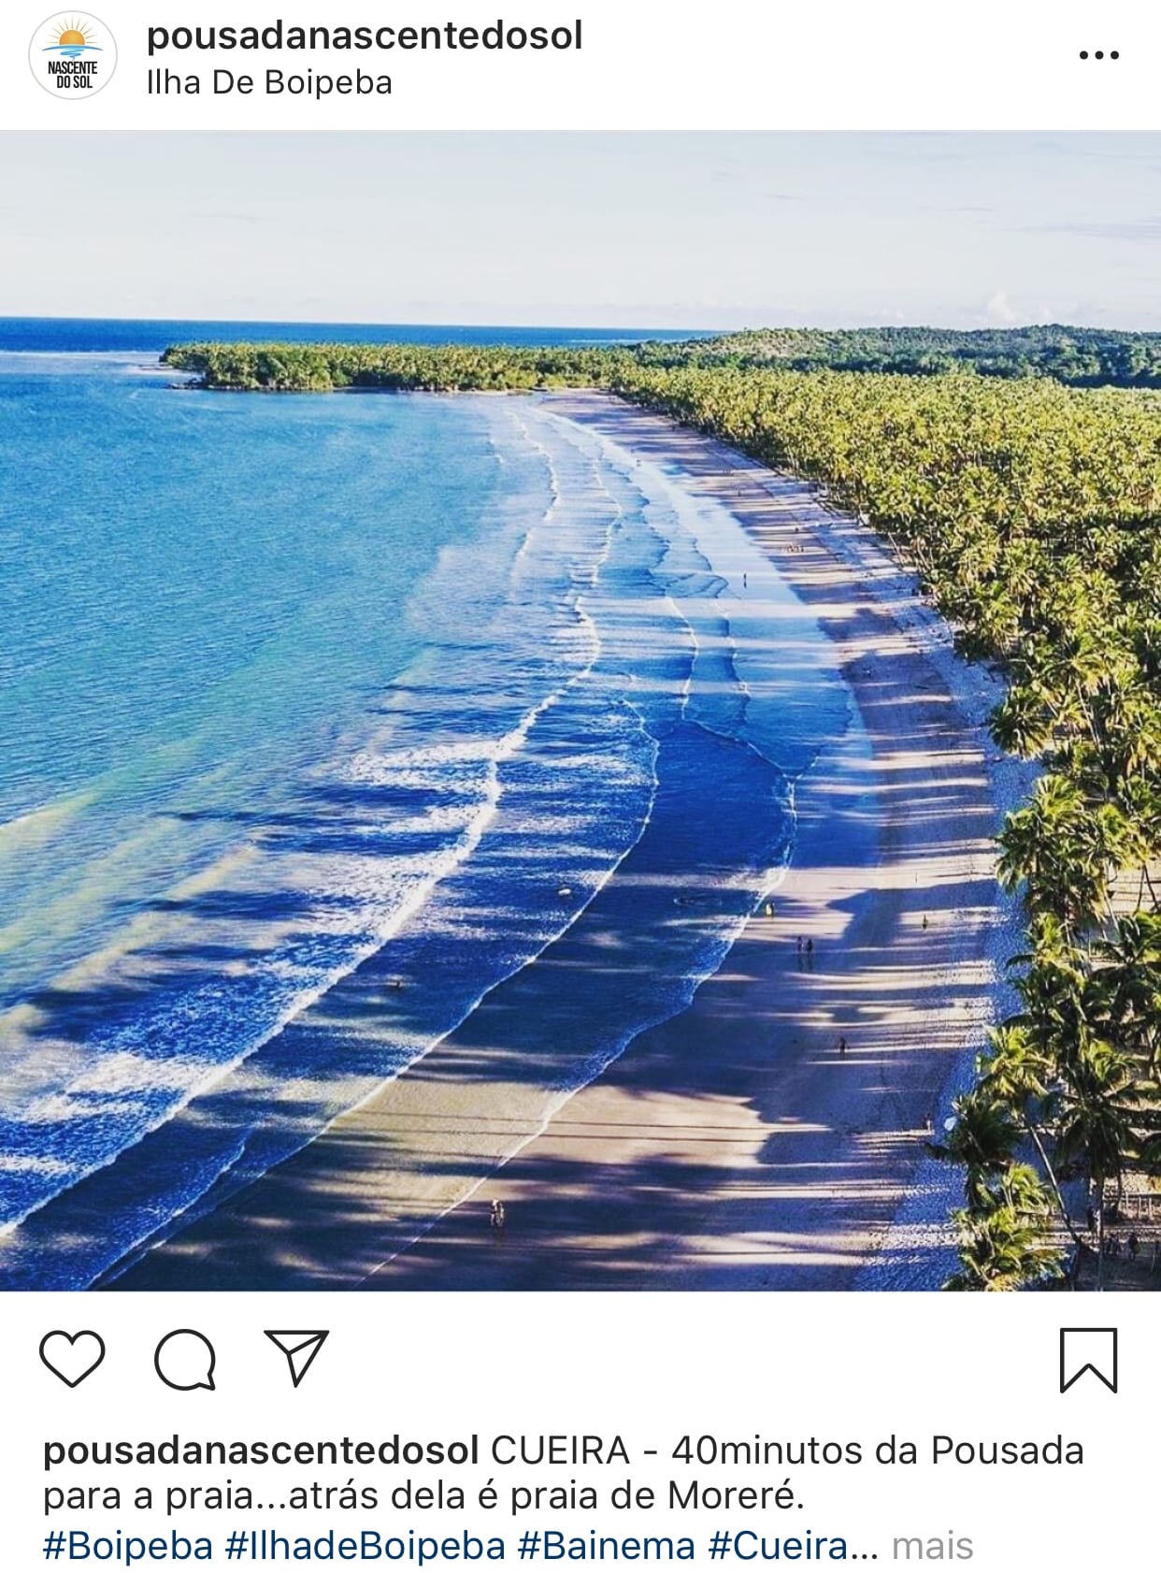
Task: Share the post using the paper plane icon
Action: tap(296, 1357)
